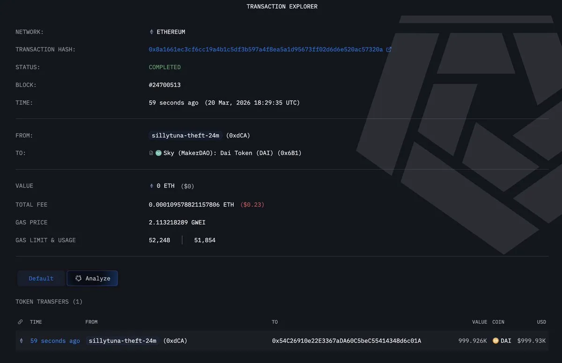Open the 59 seconds ago transfer link
This screenshot has width=562, height=363.
pos(55,341)
